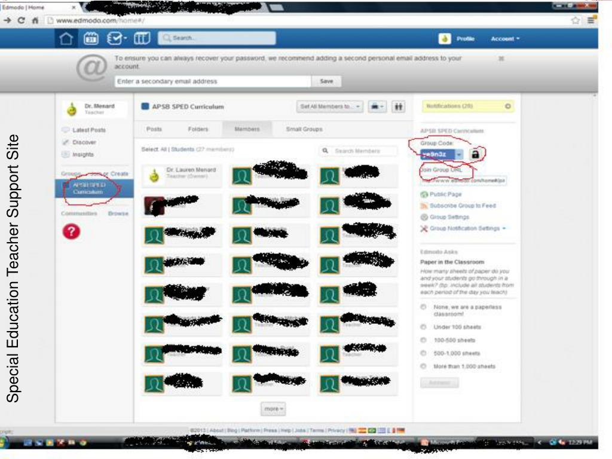Screen dimensions: 612x459
Task: Open the progress checkmark icon
Action: pyautogui.click(x=117, y=39)
